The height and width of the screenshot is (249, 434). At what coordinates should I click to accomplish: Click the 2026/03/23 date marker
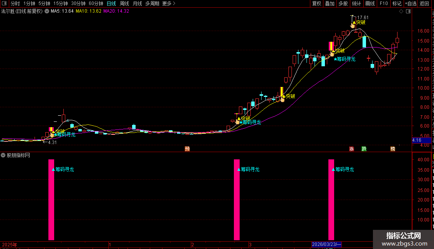tap(326, 244)
